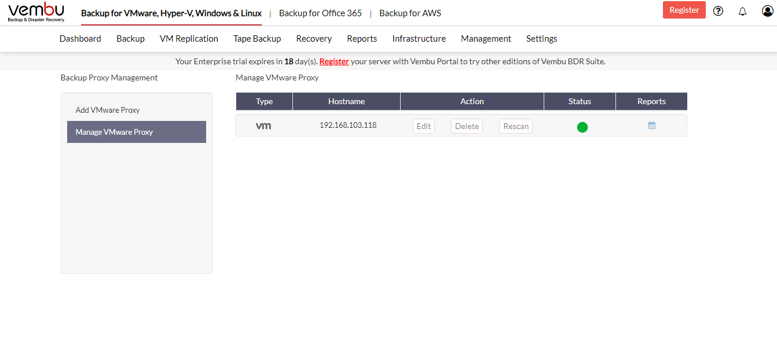
Task: Switch to Backup for VMware, Hyper-V, Windows & Linux
Action: pos(171,13)
